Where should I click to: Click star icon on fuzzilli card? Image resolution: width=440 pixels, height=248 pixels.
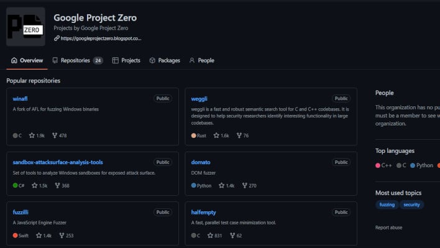pos(39,236)
